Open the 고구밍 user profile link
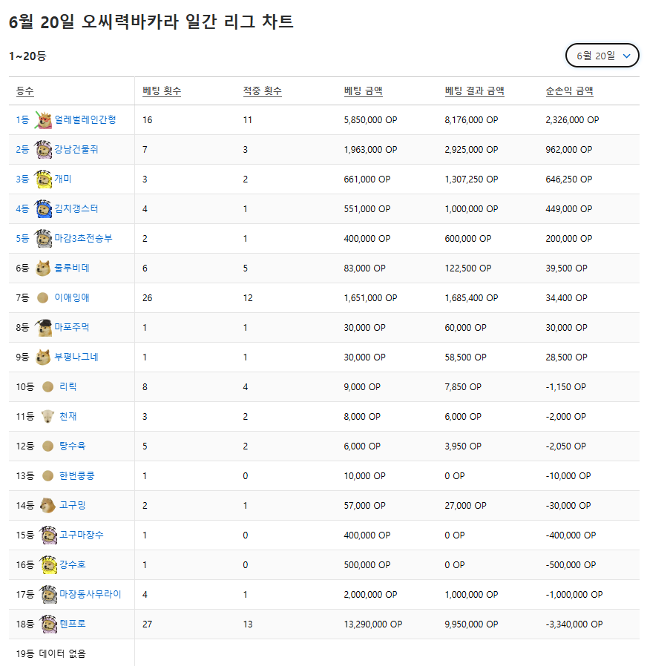This screenshot has width=647, height=666. coord(73,506)
